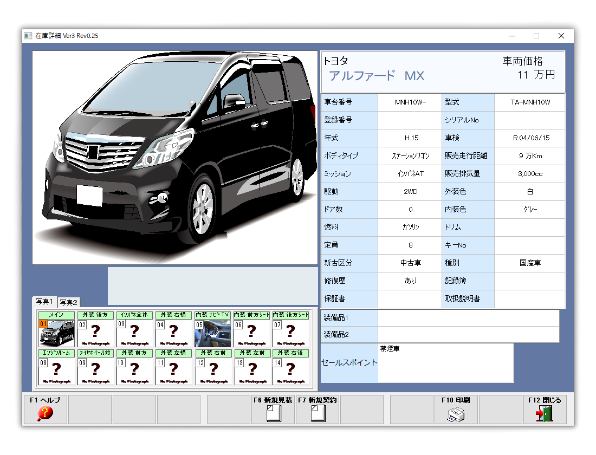Click the 新古区分 value 中古車
Image resolution: width=596 pixels, height=455 pixels.
410,263
